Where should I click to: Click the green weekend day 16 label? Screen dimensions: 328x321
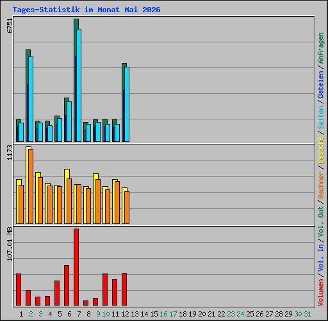(163, 314)
